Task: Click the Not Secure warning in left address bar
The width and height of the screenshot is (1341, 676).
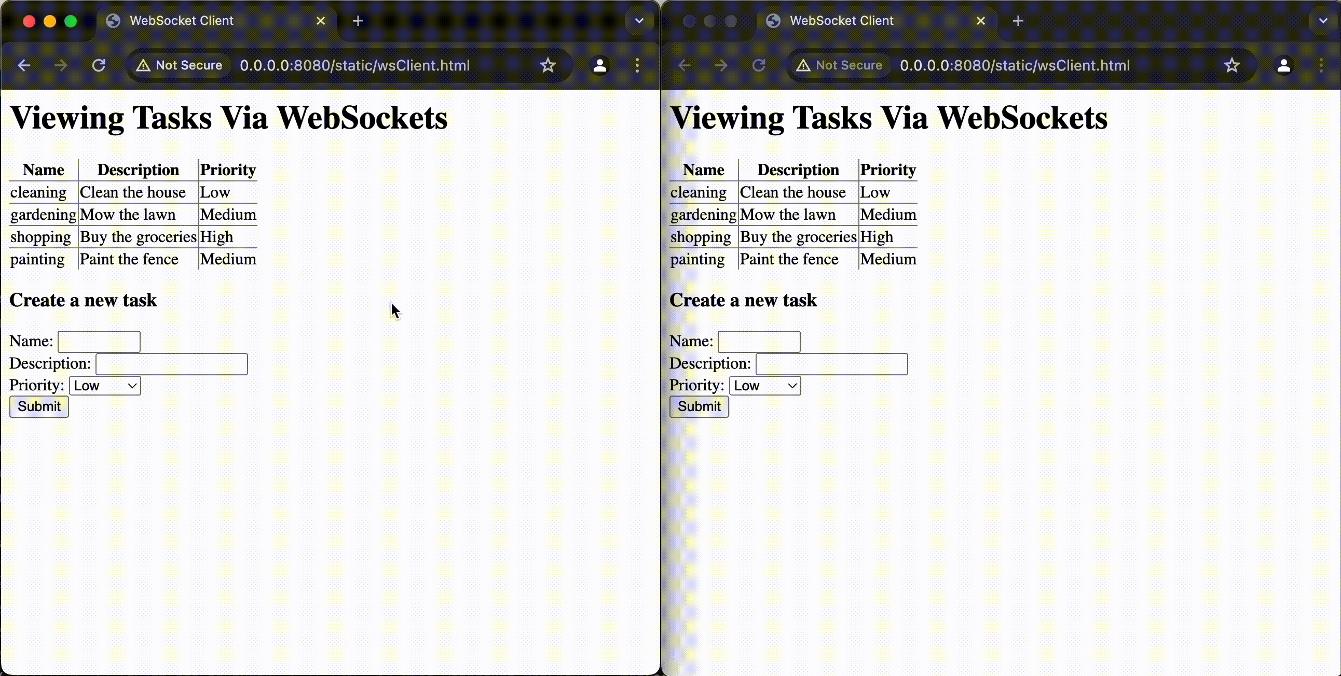Action: click(x=180, y=65)
